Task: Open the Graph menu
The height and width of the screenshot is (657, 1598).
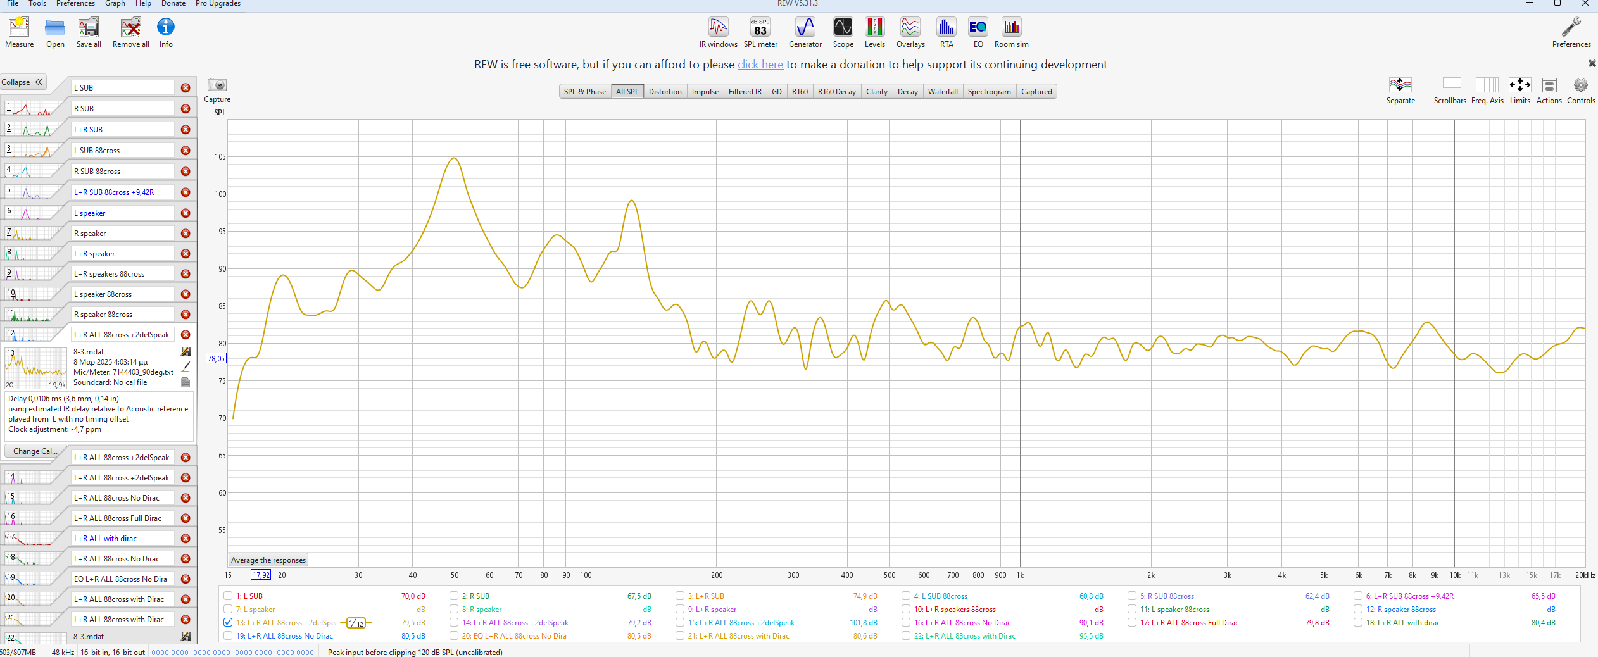Action: pos(115,4)
